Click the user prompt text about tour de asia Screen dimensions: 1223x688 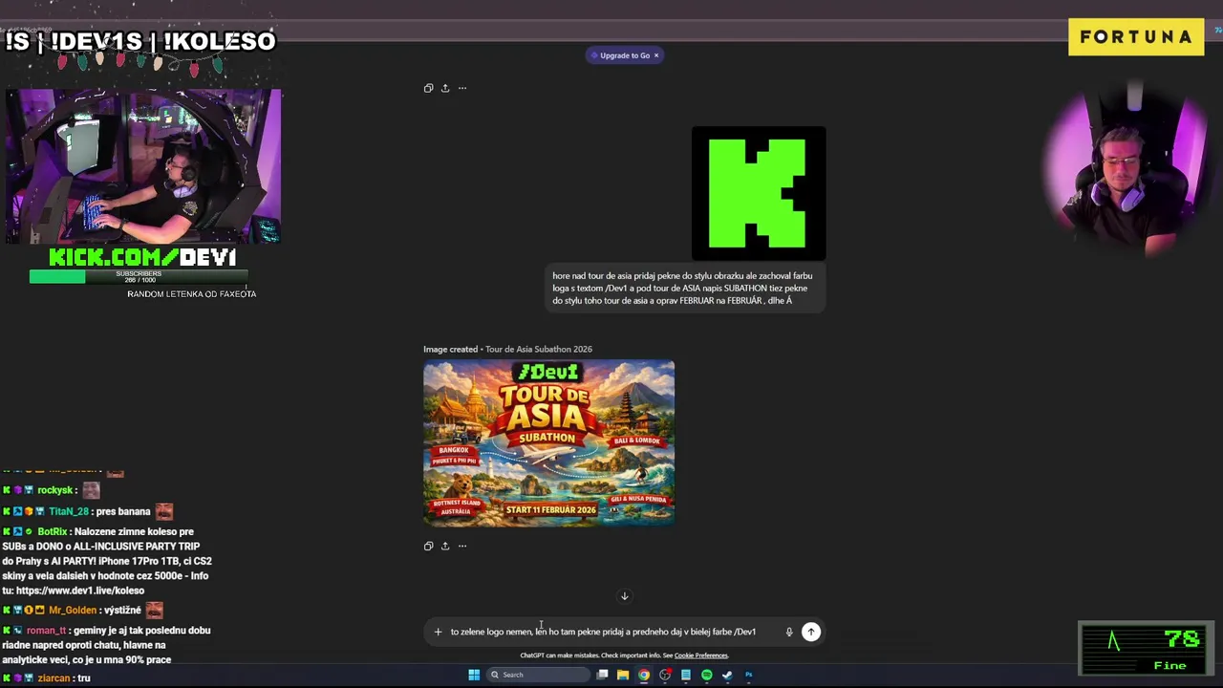[682, 288]
